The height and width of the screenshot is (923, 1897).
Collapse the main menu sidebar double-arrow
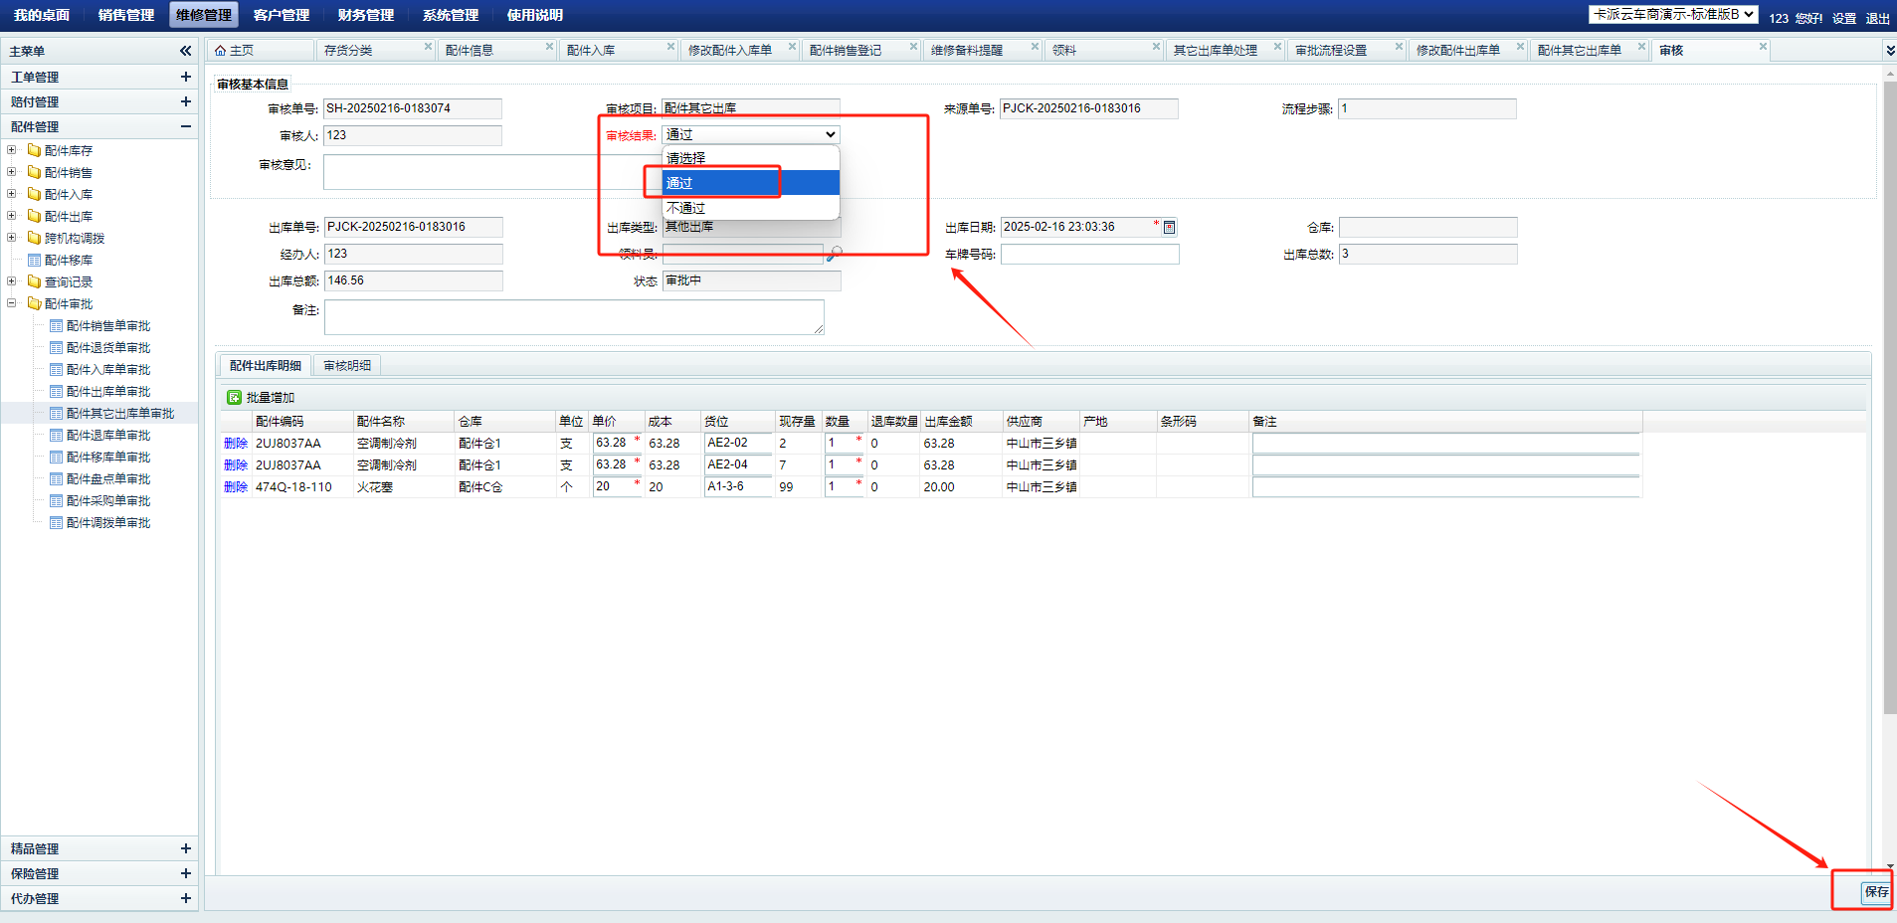(185, 51)
